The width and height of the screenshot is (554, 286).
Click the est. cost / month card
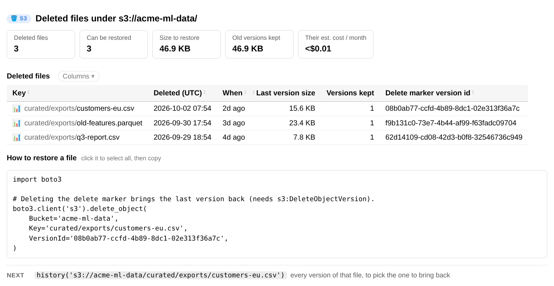pyautogui.click(x=336, y=44)
